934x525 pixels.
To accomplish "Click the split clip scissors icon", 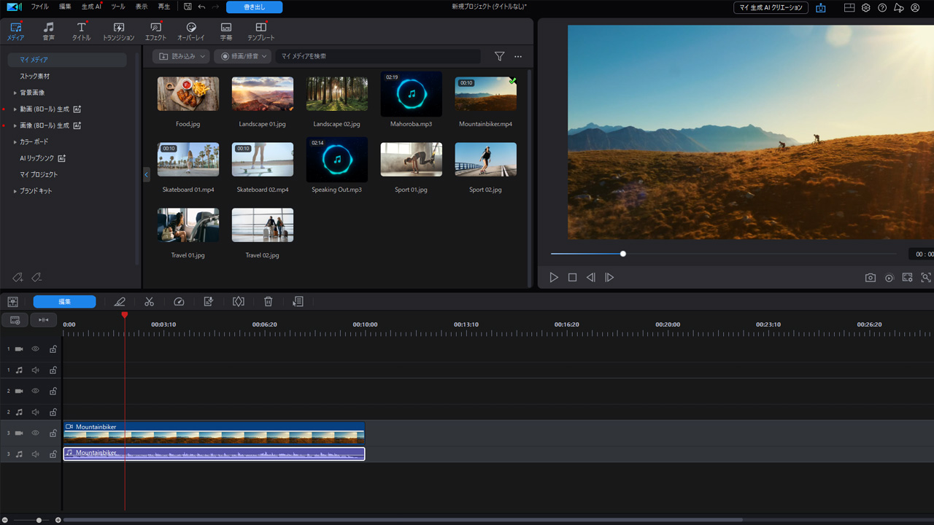I will pyautogui.click(x=149, y=301).
